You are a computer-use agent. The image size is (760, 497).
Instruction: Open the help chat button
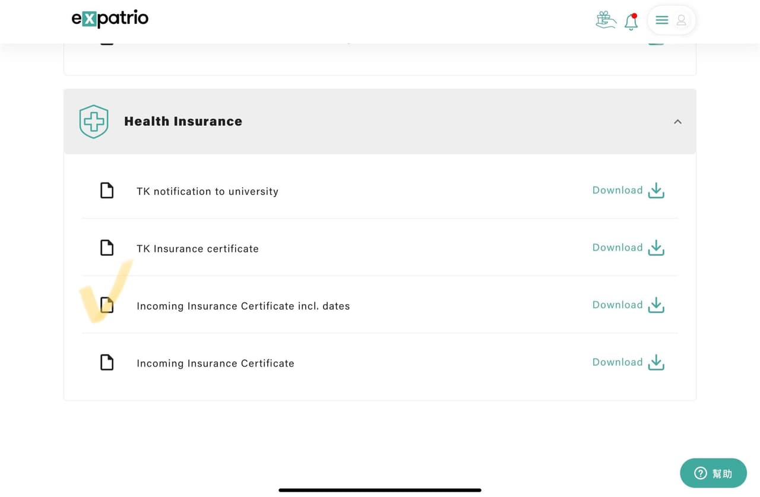click(713, 473)
